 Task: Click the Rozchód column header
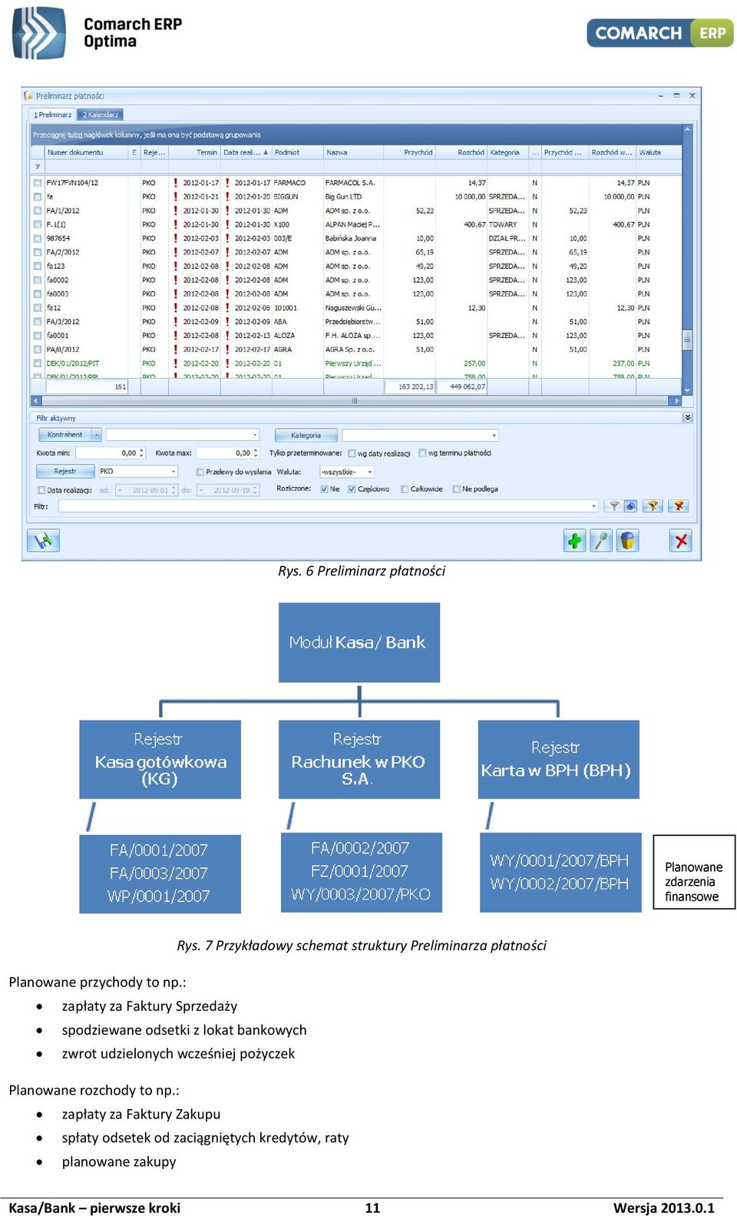[461, 152]
